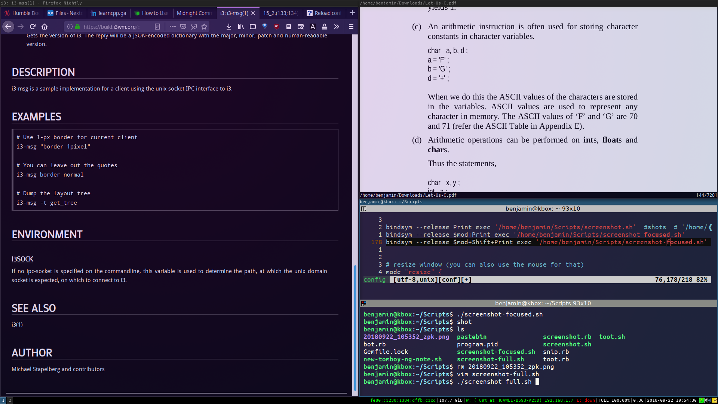Screen dimensions: 718x404
Task: Go to the Firefox home page
Action: pyautogui.click(x=45, y=27)
